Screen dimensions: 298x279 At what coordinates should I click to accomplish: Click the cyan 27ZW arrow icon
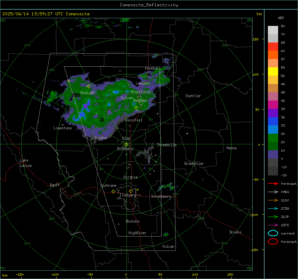(x=273, y=209)
